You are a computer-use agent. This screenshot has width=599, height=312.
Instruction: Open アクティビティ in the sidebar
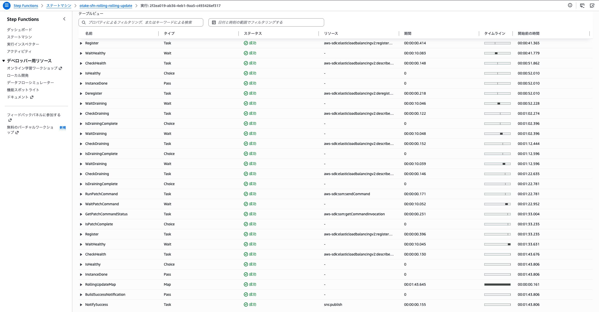(19, 51)
